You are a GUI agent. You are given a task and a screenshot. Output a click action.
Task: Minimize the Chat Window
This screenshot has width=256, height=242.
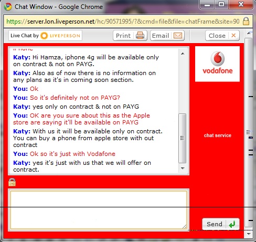click(207, 5)
